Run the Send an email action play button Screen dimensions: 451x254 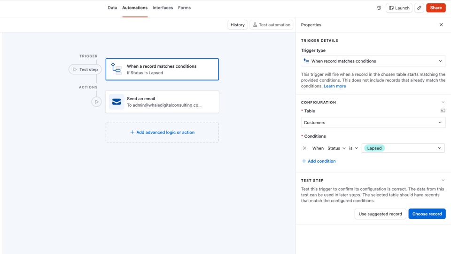[x=96, y=102]
